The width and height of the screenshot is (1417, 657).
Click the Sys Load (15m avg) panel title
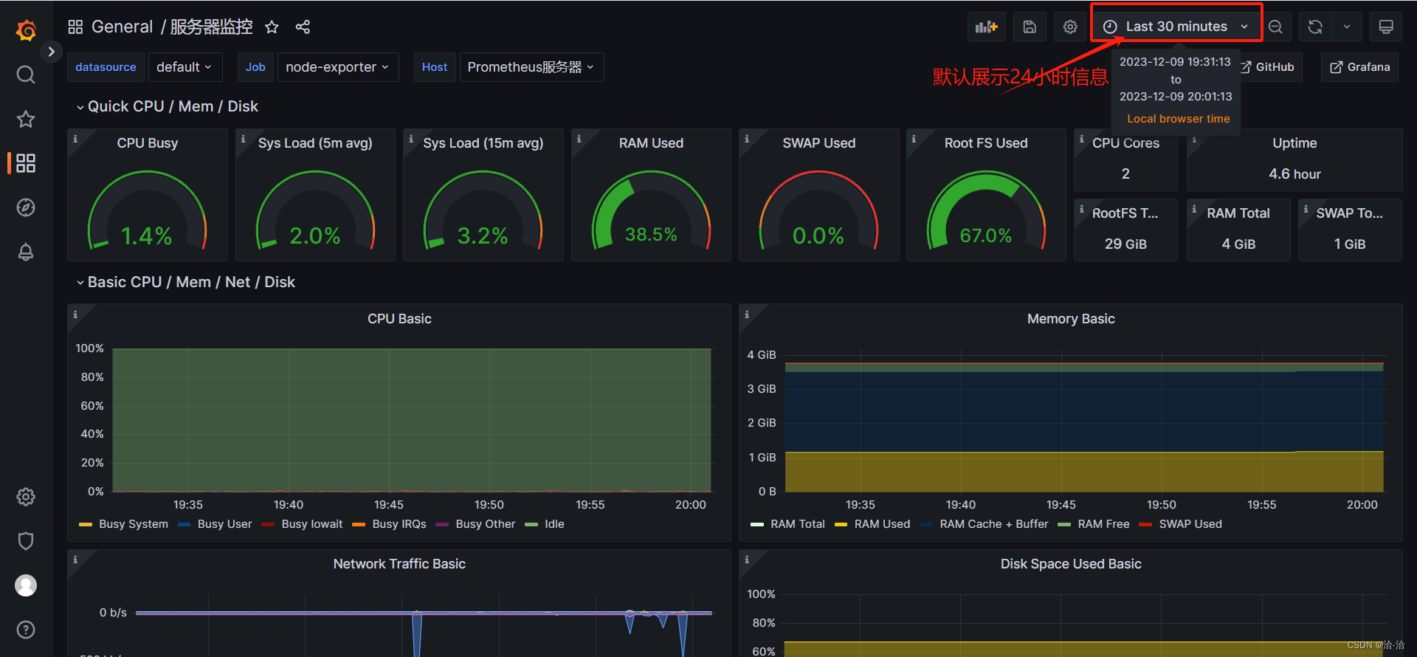coord(483,143)
